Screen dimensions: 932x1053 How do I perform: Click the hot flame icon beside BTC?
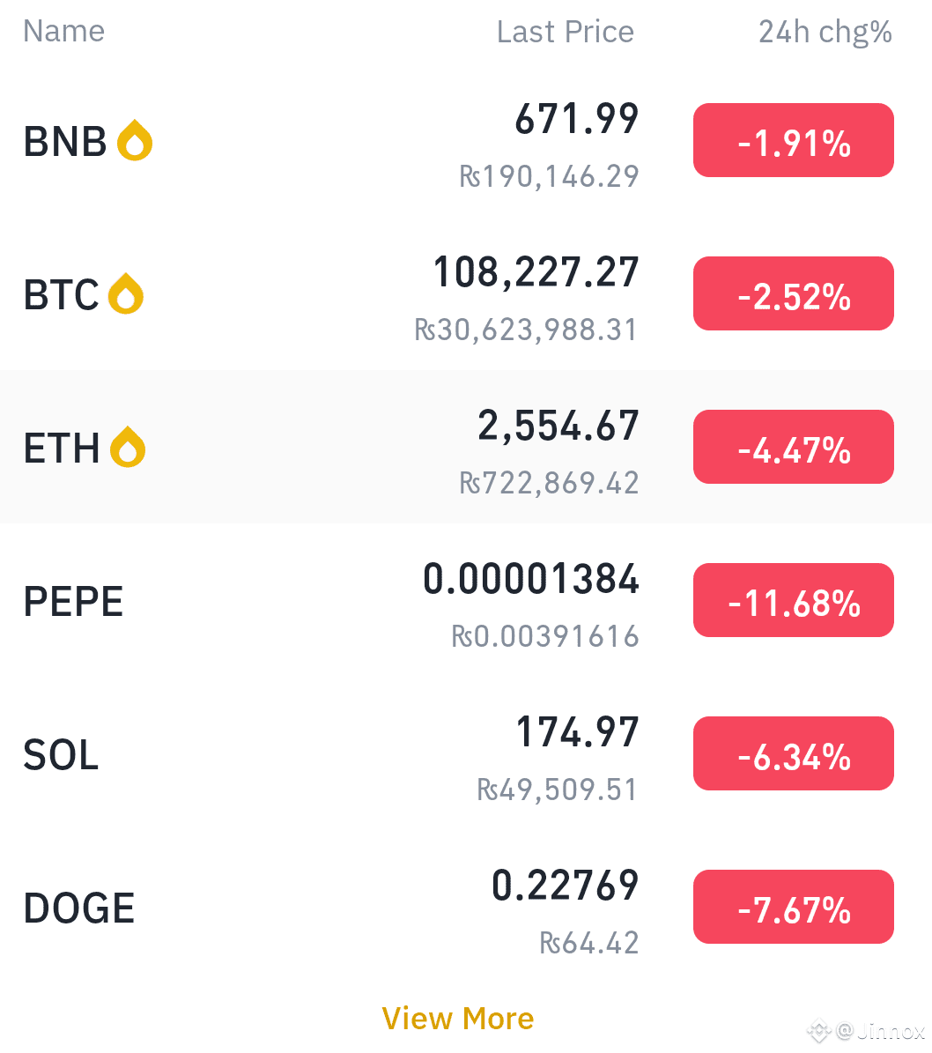[x=126, y=293]
